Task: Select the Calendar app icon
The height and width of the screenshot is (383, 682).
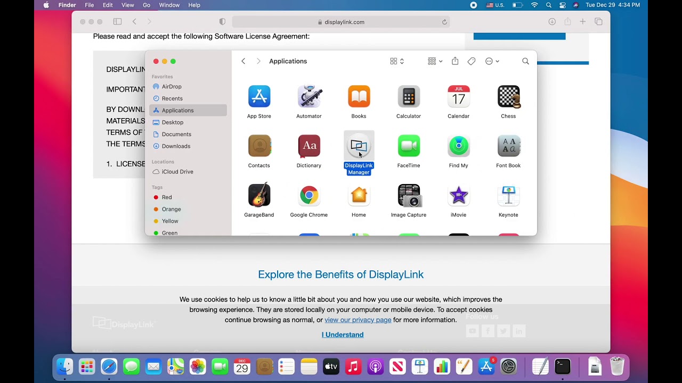Action: 458,96
